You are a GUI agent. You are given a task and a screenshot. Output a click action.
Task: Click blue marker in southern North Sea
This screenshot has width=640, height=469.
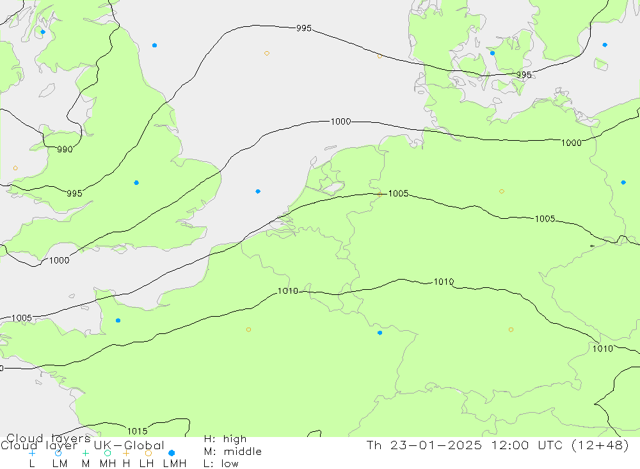click(258, 191)
